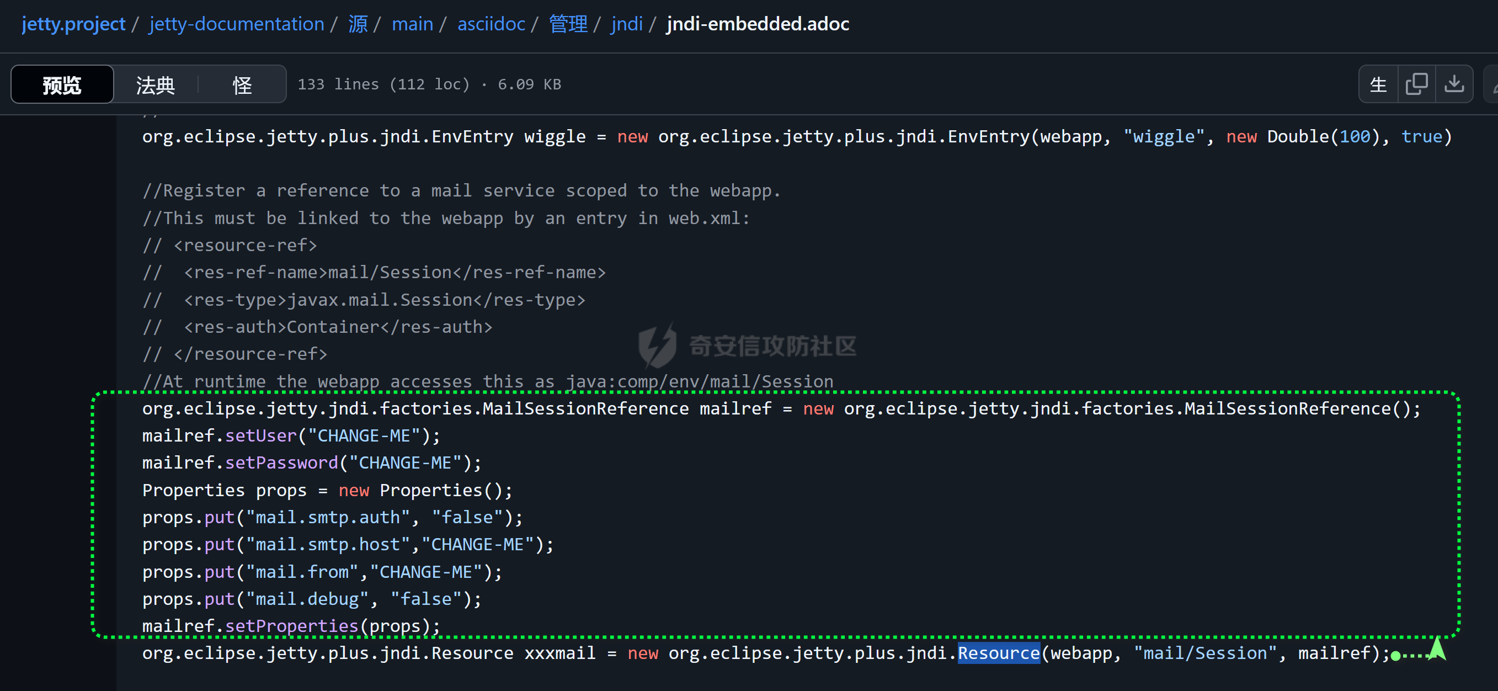Click the mailref.setUser("CHANGE-ME") line
This screenshot has height=691, width=1498.
click(291, 435)
